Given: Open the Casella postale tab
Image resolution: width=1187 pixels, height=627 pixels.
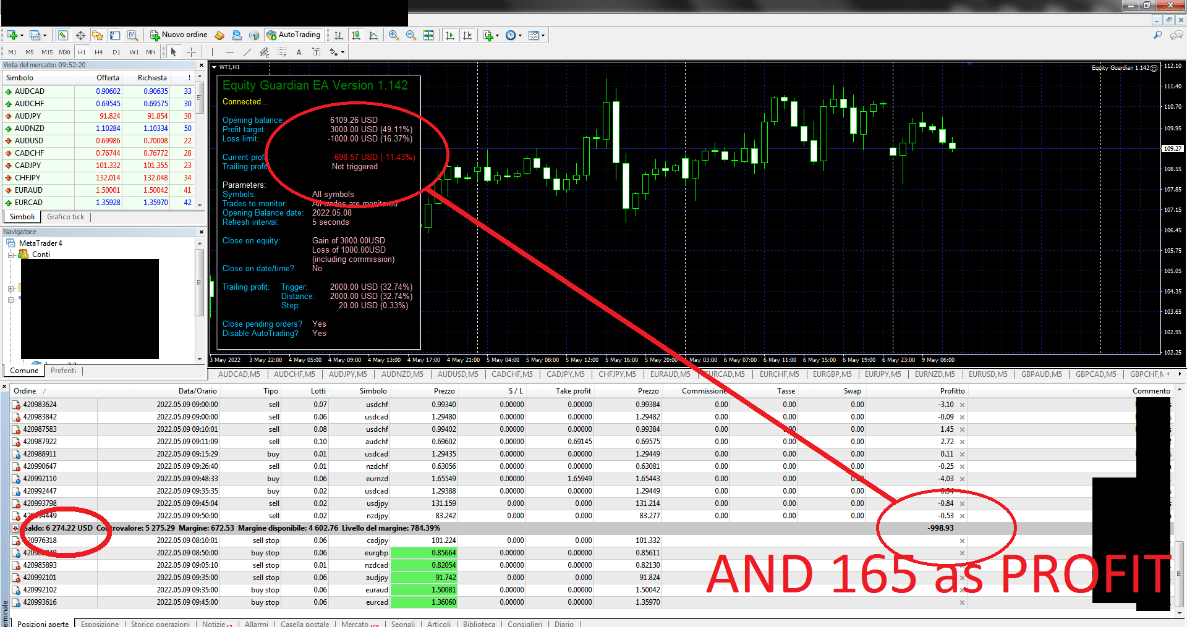Looking at the screenshot, I should coord(305,624).
